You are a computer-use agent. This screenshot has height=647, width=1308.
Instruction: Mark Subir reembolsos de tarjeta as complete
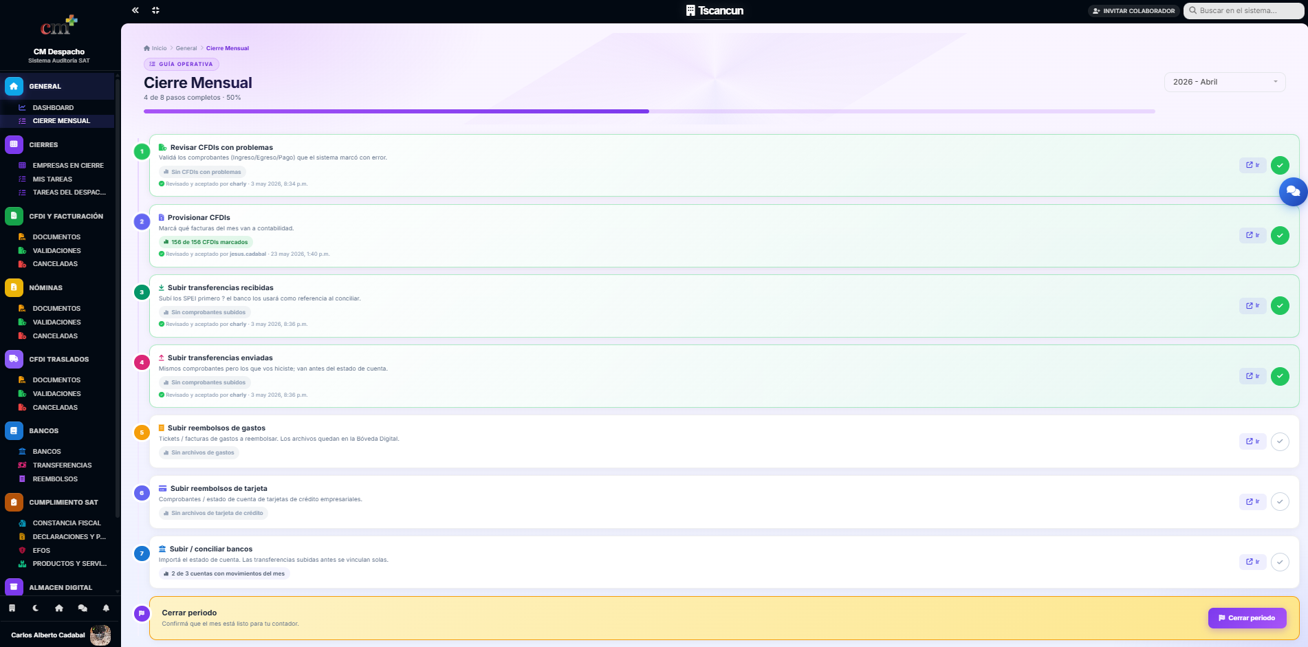[1280, 501]
